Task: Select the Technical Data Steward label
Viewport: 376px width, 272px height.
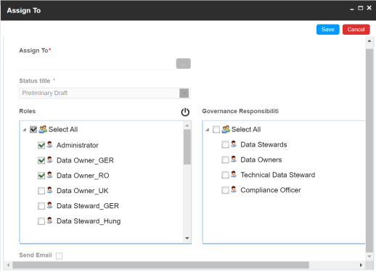Action: coord(278,175)
